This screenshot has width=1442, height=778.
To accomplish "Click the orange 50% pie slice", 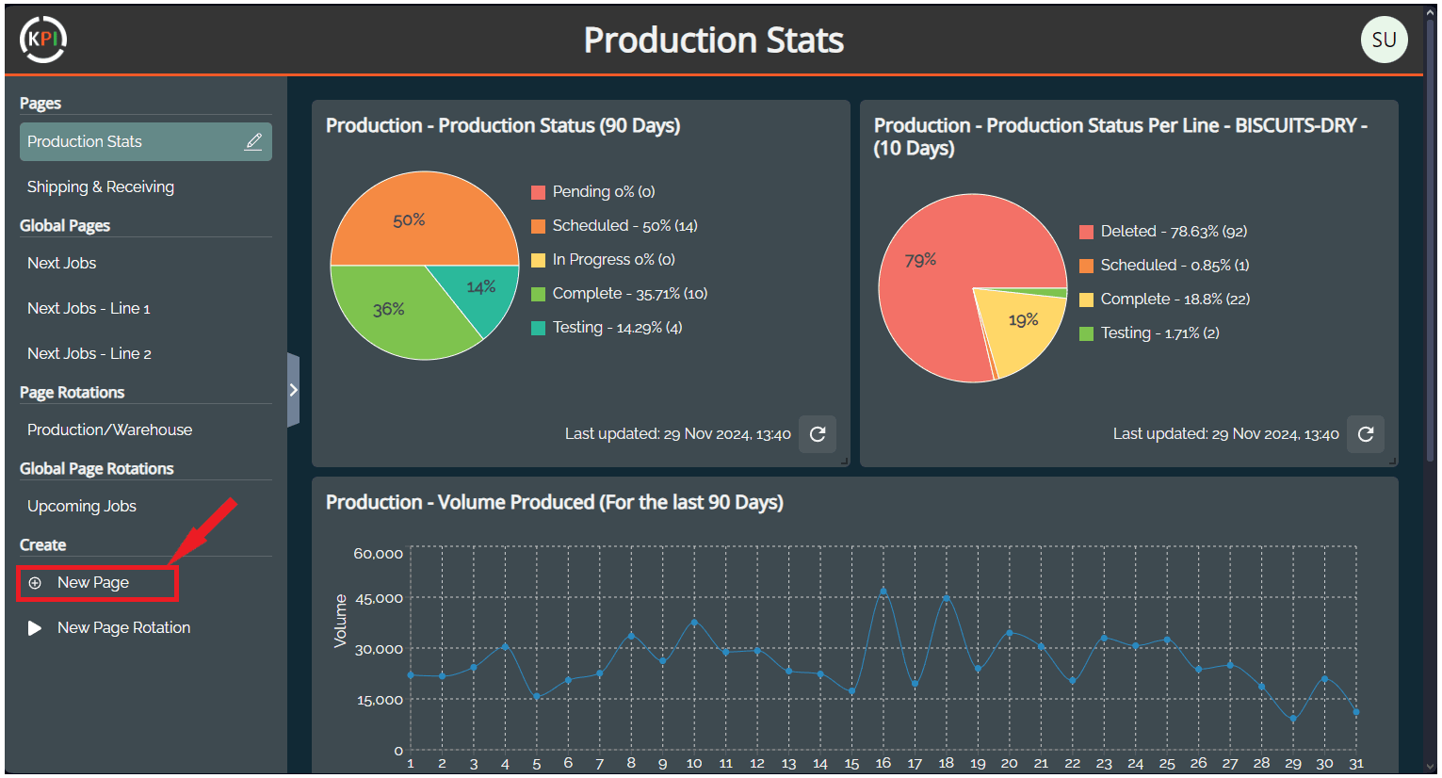I will click(424, 219).
